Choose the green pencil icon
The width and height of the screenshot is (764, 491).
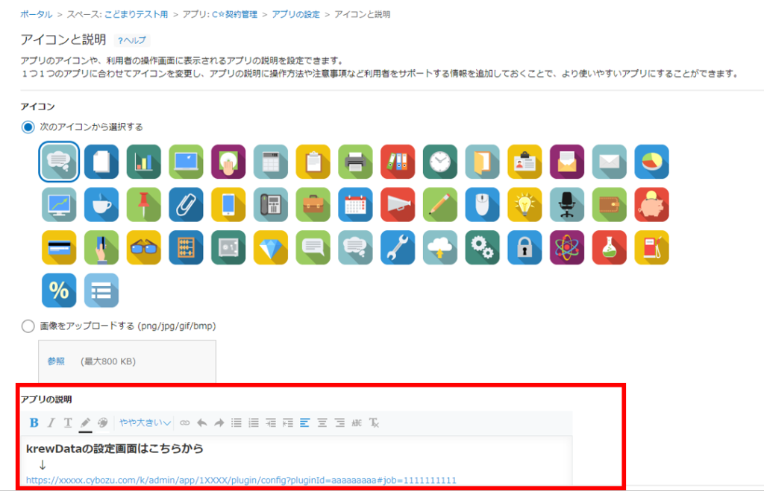click(440, 204)
